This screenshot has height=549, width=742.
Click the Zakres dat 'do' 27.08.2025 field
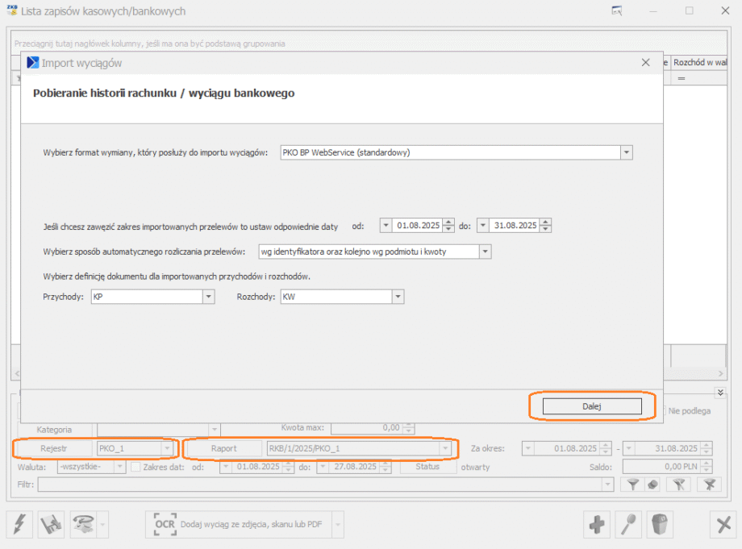tap(355, 467)
